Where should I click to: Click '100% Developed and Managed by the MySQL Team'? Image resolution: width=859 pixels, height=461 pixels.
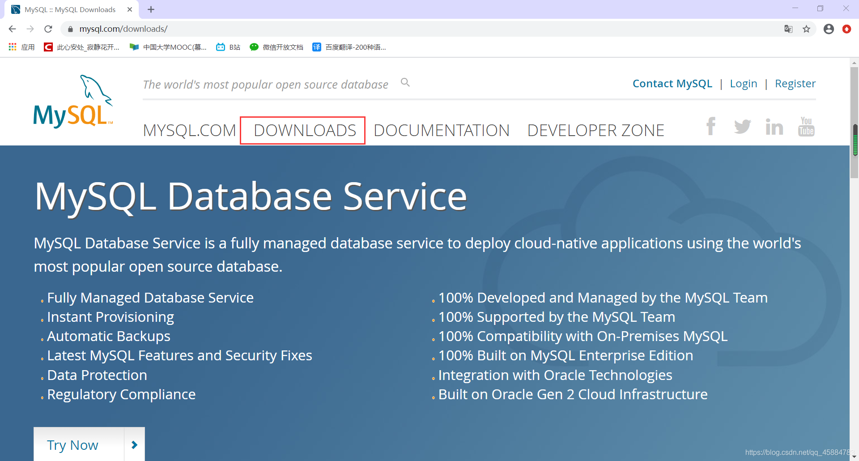603,298
